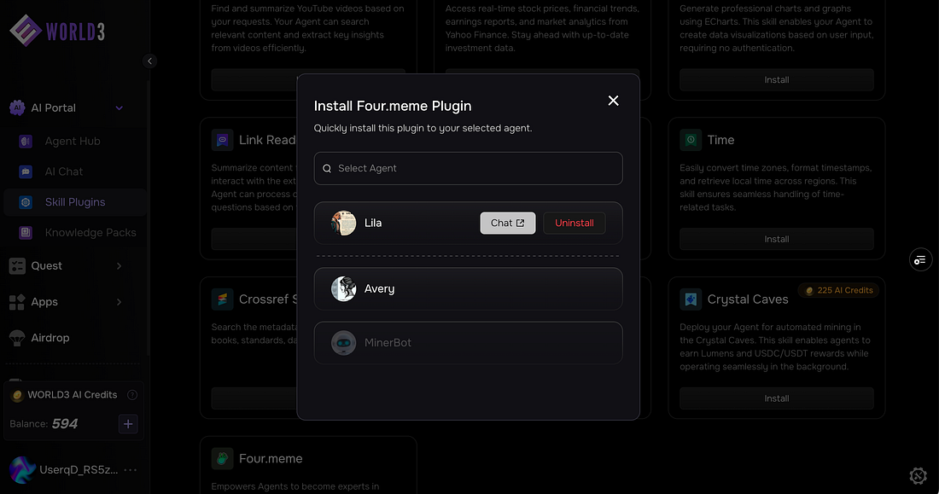Collapse the AI Portal menu section

click(x=119, y=108)
